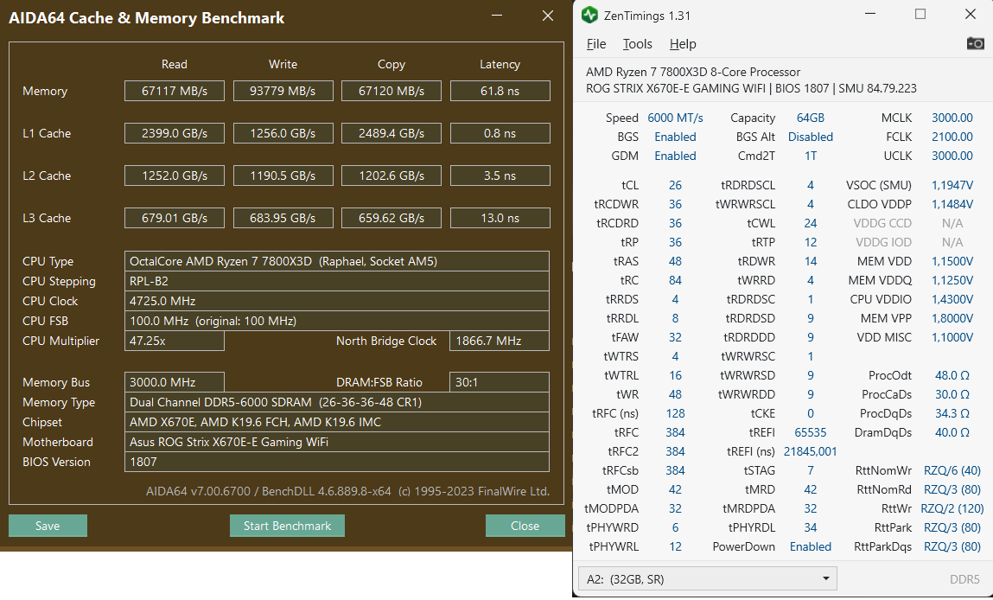Viewport: 993px width, 600px height.
Task: Click the ZenTimings screenshot camera icon
Action: [x=975, y=43]
